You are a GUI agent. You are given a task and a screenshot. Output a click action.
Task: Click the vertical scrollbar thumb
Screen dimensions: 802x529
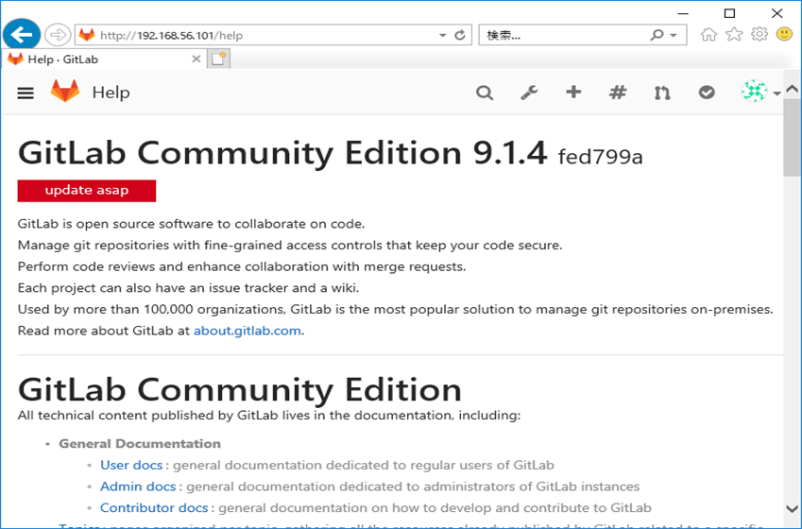[792, 137]
